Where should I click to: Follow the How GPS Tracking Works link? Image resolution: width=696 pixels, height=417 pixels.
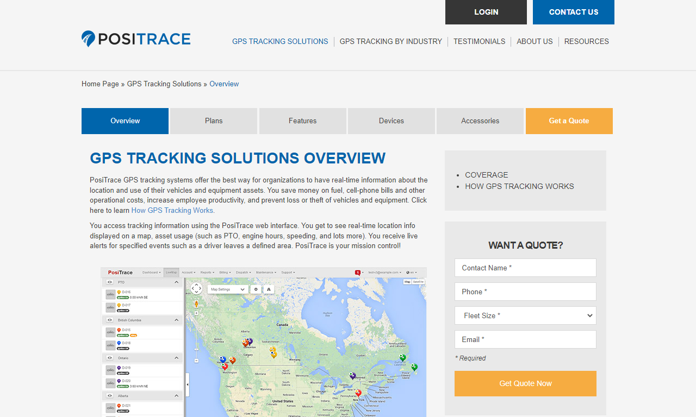click(173, 211)
